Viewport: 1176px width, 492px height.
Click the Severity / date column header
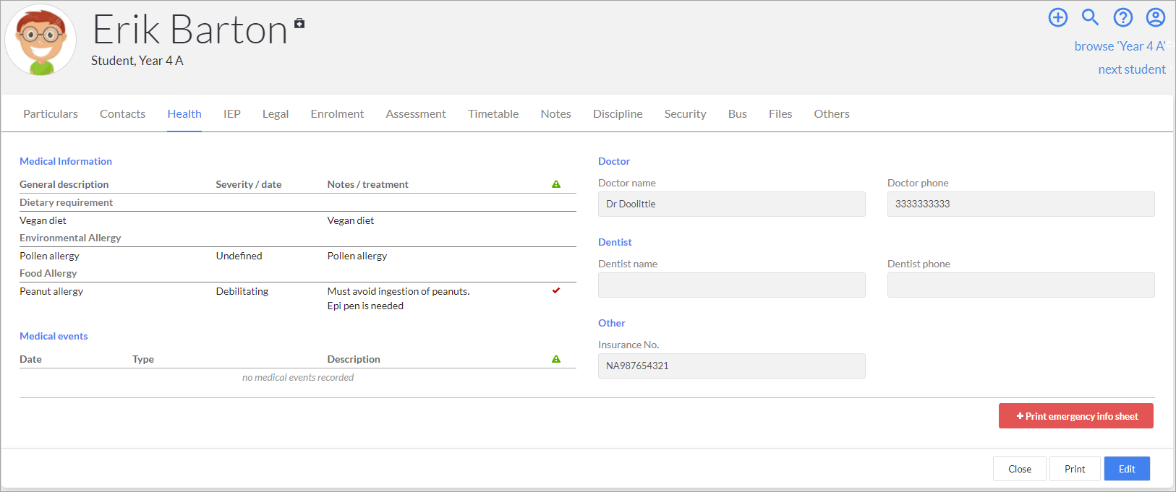(249, 184)
